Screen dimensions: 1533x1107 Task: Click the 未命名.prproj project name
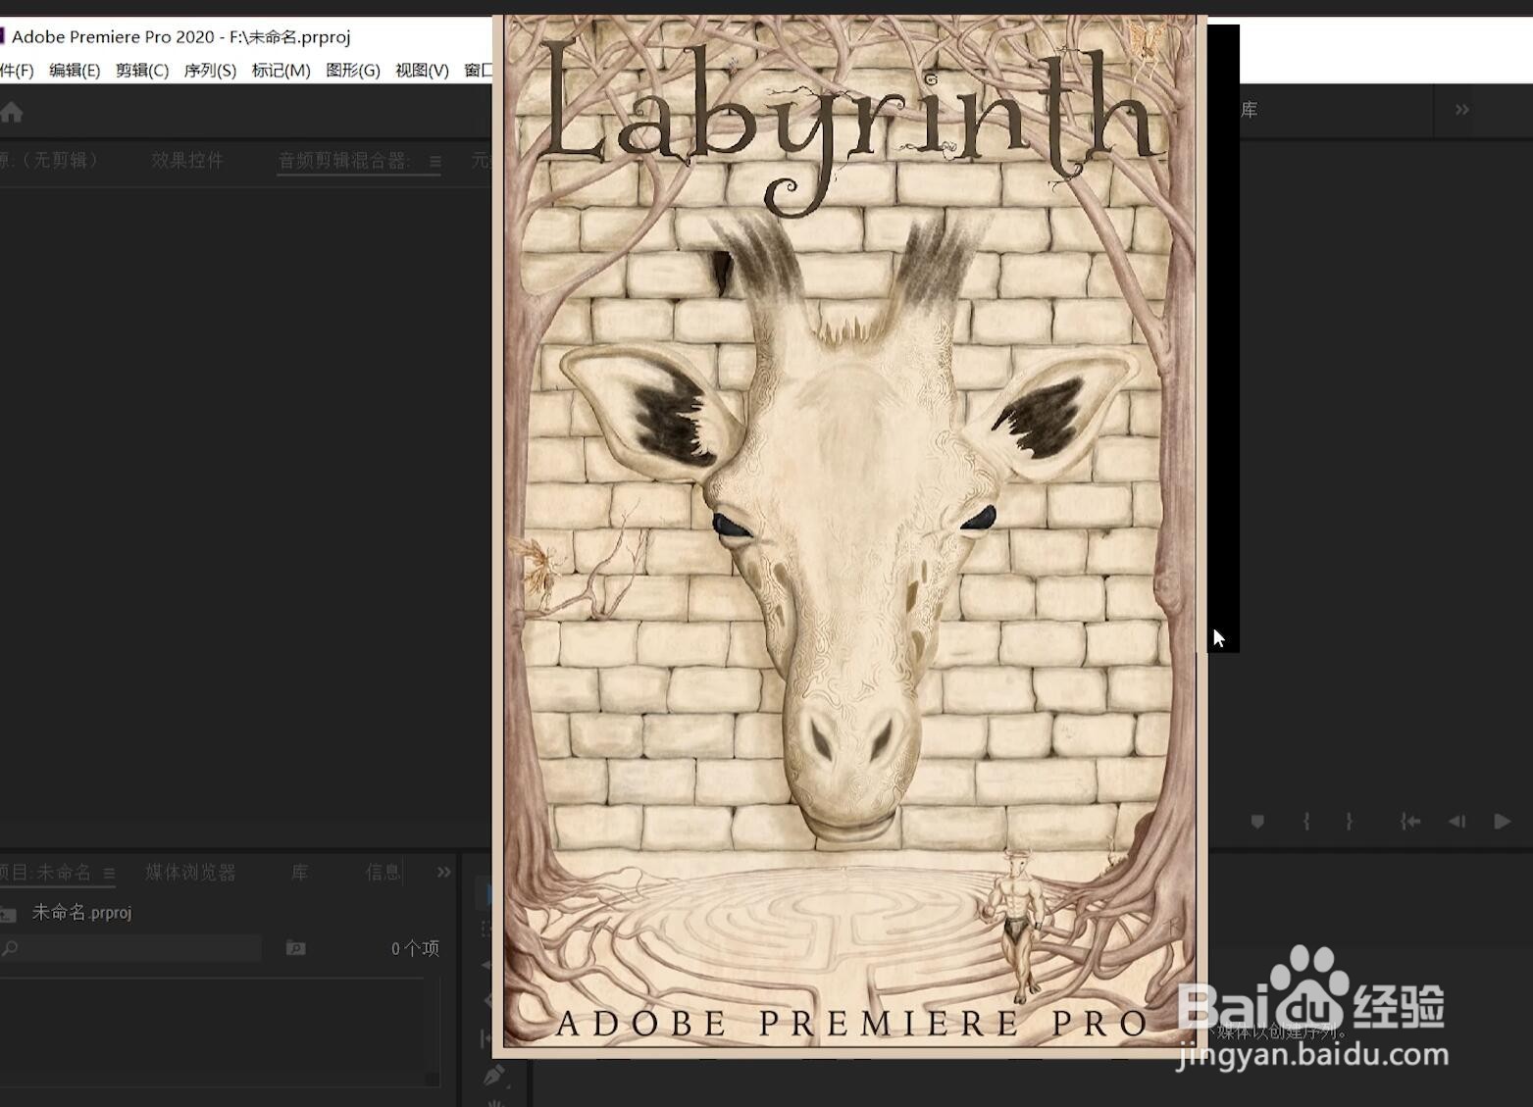(82, 913)
